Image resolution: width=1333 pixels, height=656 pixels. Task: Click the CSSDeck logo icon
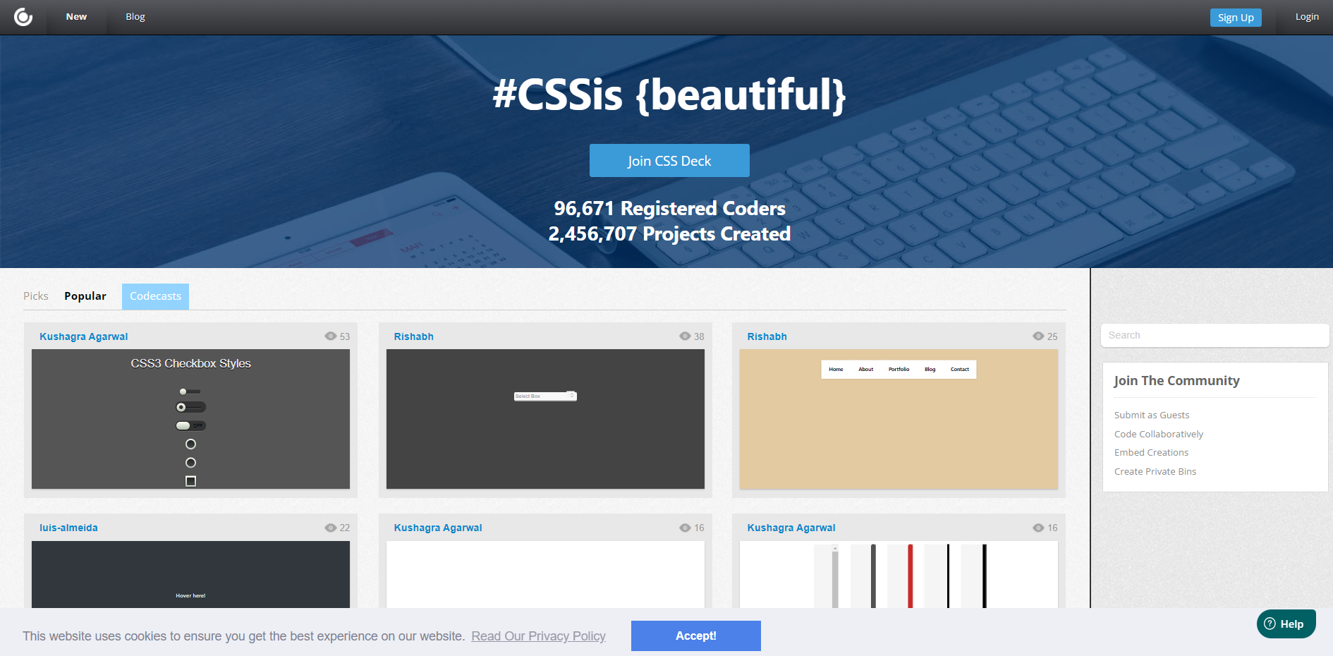(x=23, y=17)
